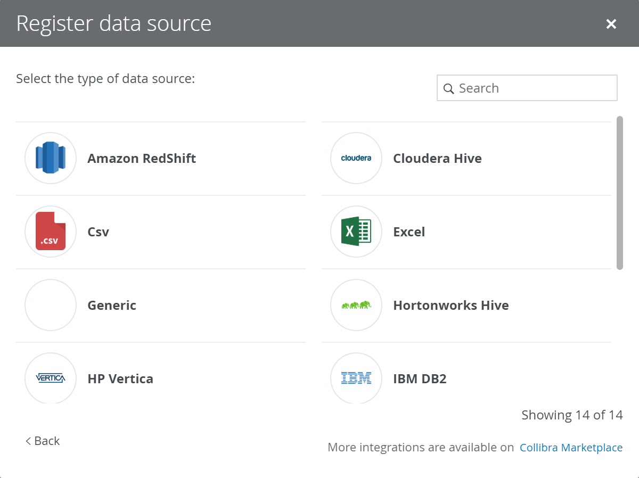This screenshot has width=639, height=478.
Task: Choose the Amazon RedShift label
Action: pos(142,159)
